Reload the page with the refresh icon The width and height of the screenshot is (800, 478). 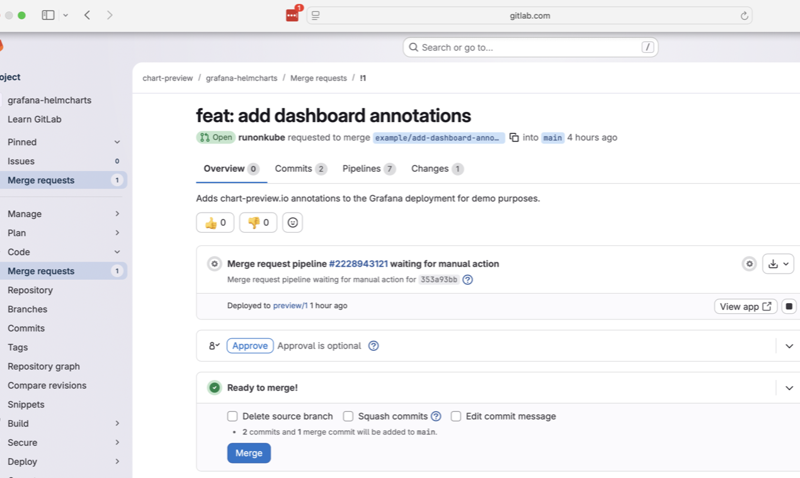click(x=744, y=16)
